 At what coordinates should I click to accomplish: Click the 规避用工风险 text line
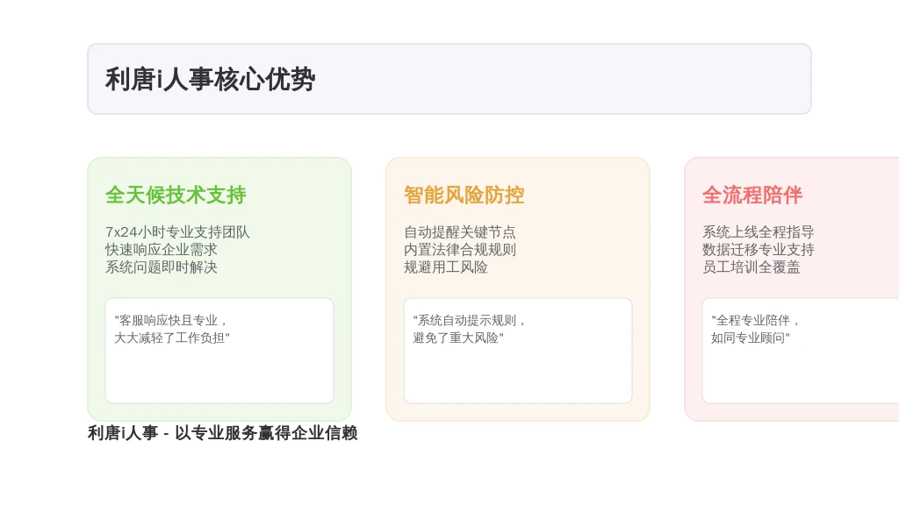(x=445, y=267)
